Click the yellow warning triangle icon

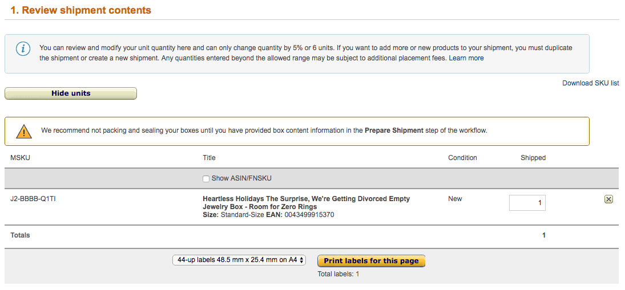[24, 131]
